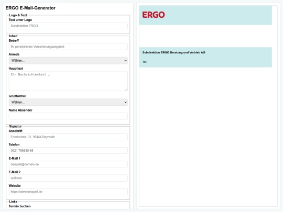Viewport: 283px width, 212px height.
Task: Click the 'Tel:' line in preview
Action: point(145,62)
